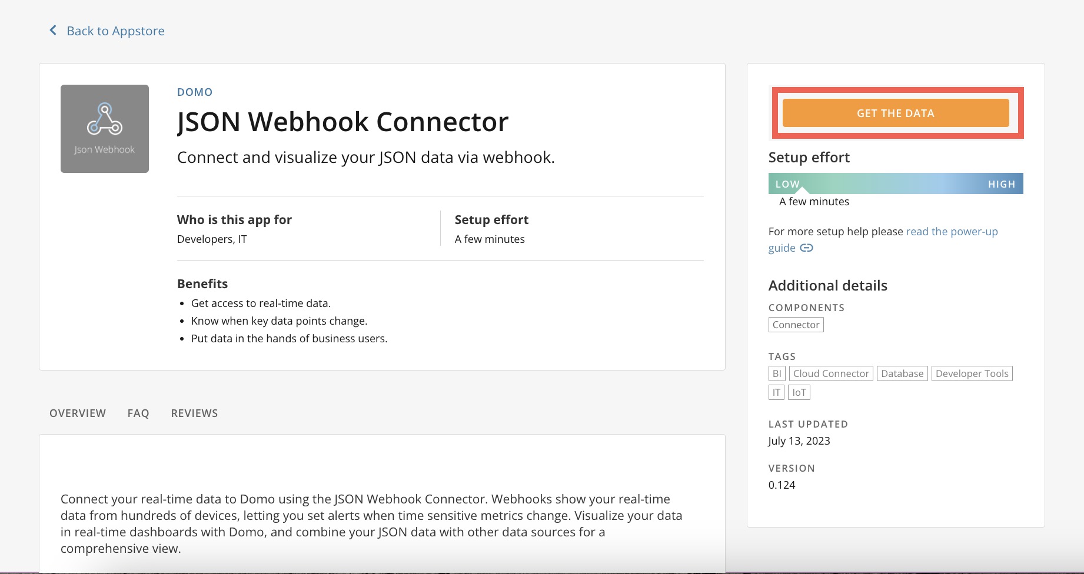
Task: Click the GET THE DATA button
Action: [895, 113]
